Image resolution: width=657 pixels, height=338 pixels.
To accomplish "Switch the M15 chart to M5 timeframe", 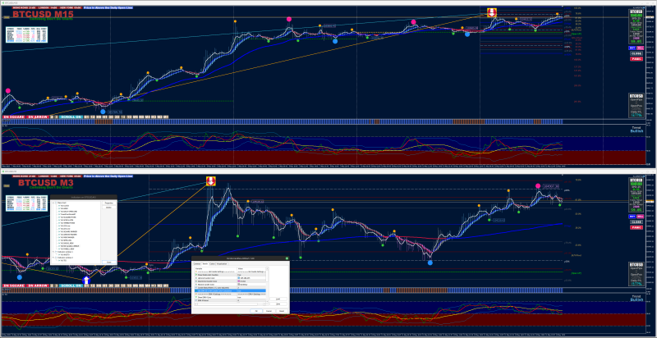I will point(140,117).
